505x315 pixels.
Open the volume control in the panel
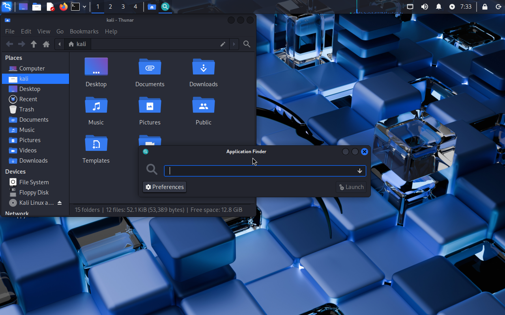click(x=425, y=7)
